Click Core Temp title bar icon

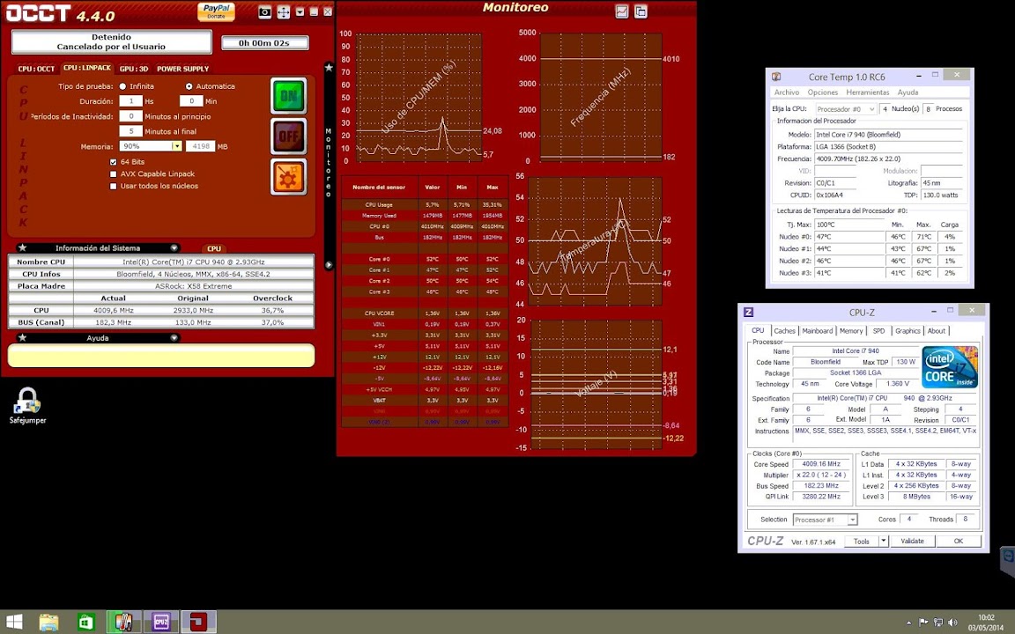click(776, 77)
